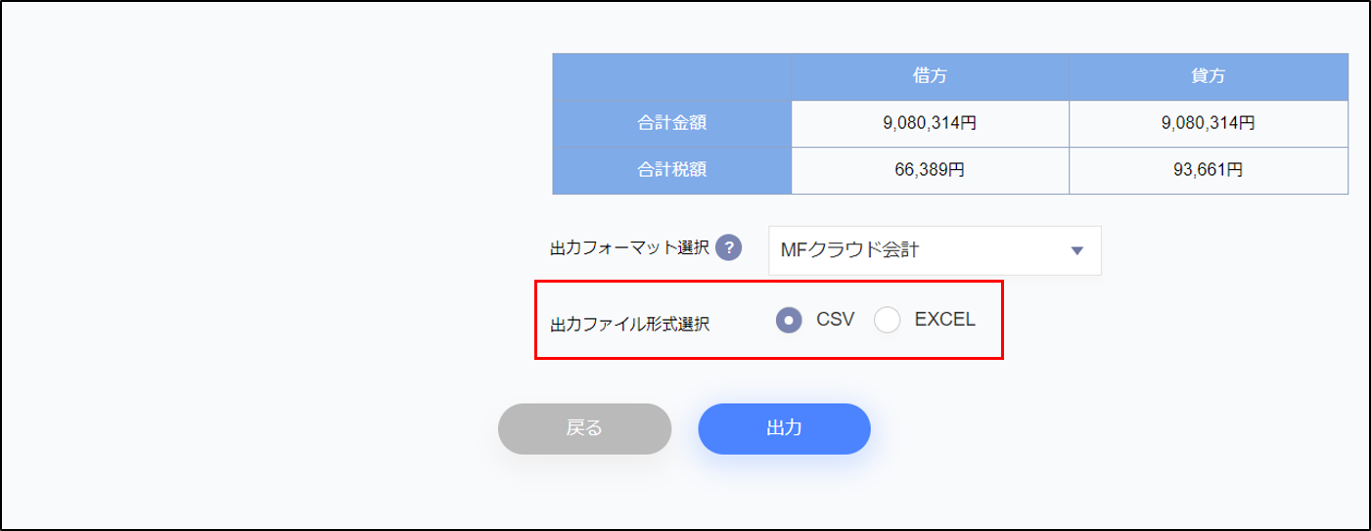The width and height of the screenshot is (1371, 531).
Task: Click the 借方 total amount cell
Action: coord(929,123)
